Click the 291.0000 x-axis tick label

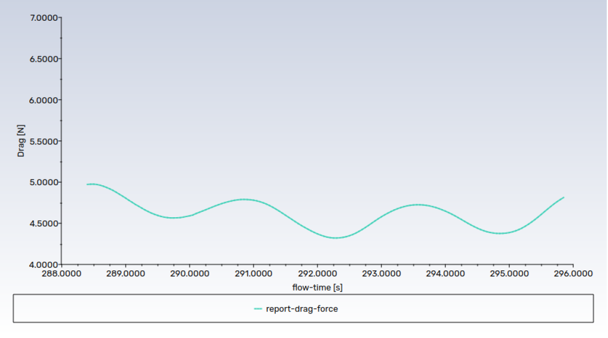(x=253, y=274)
